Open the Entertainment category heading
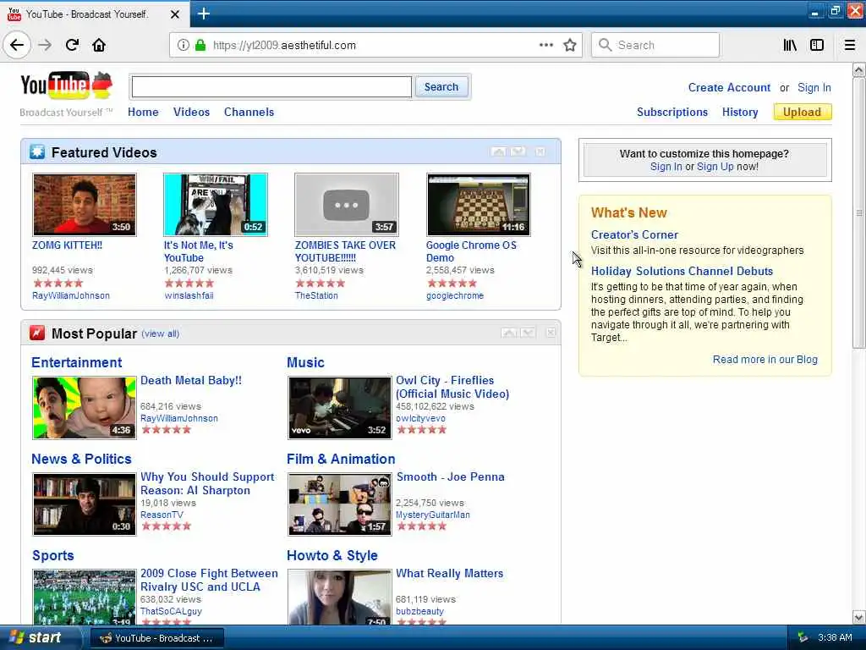The height and width of the screenshot is (650, 866). tap(77, 362)
